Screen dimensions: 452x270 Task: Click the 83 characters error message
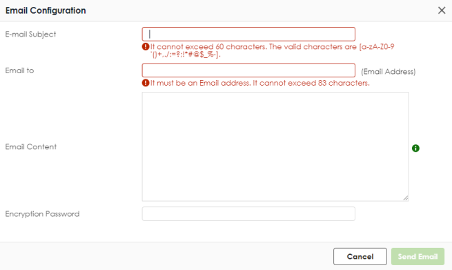coord(259,83)
